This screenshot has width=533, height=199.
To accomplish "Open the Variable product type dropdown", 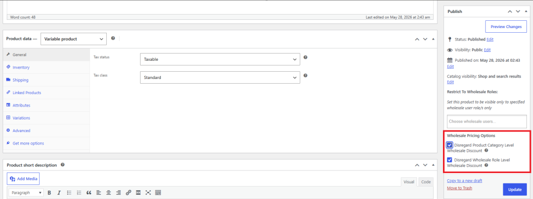I will (x=73, y=39).
